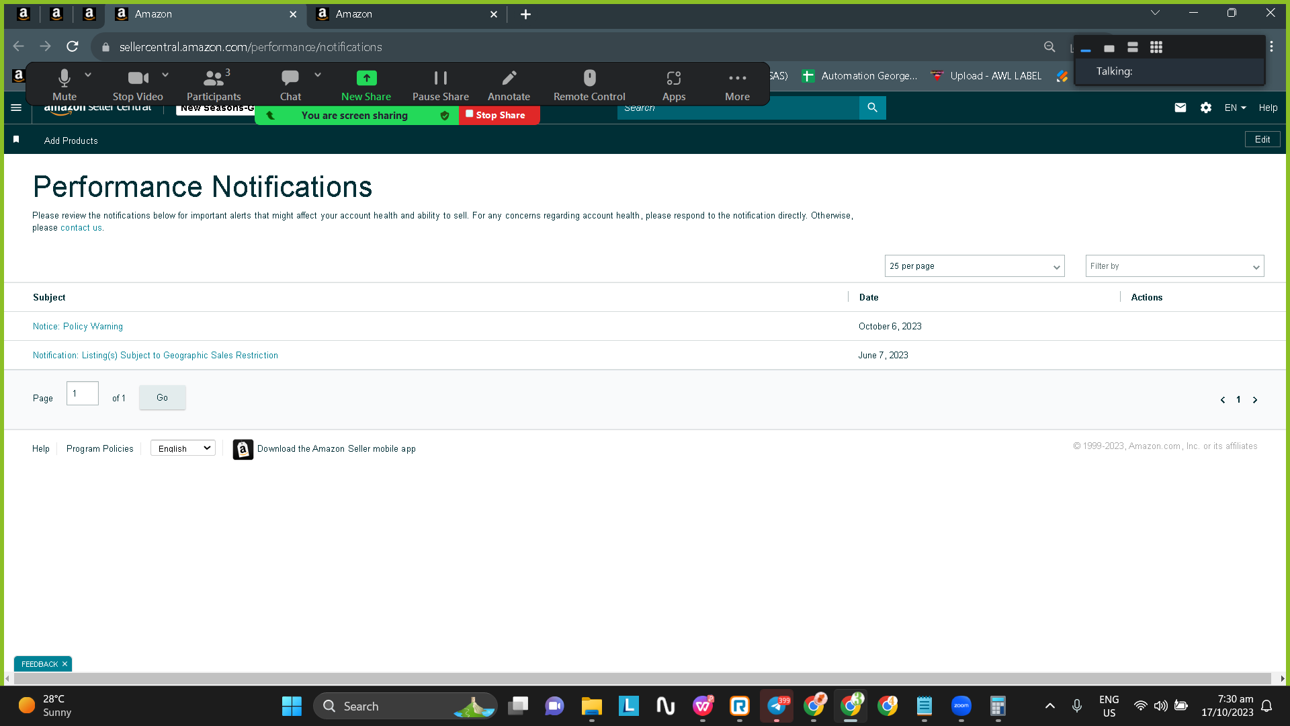The height and width of the screenshot is (726, 1290).
Task: Click the address bar URL
Action: [x=251, y=47]
